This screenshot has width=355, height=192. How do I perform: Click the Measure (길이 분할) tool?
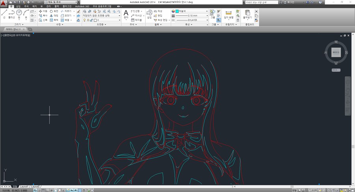[229, 14]
